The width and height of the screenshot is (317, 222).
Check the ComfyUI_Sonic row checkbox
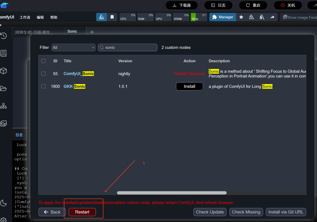tap(43, 74)
